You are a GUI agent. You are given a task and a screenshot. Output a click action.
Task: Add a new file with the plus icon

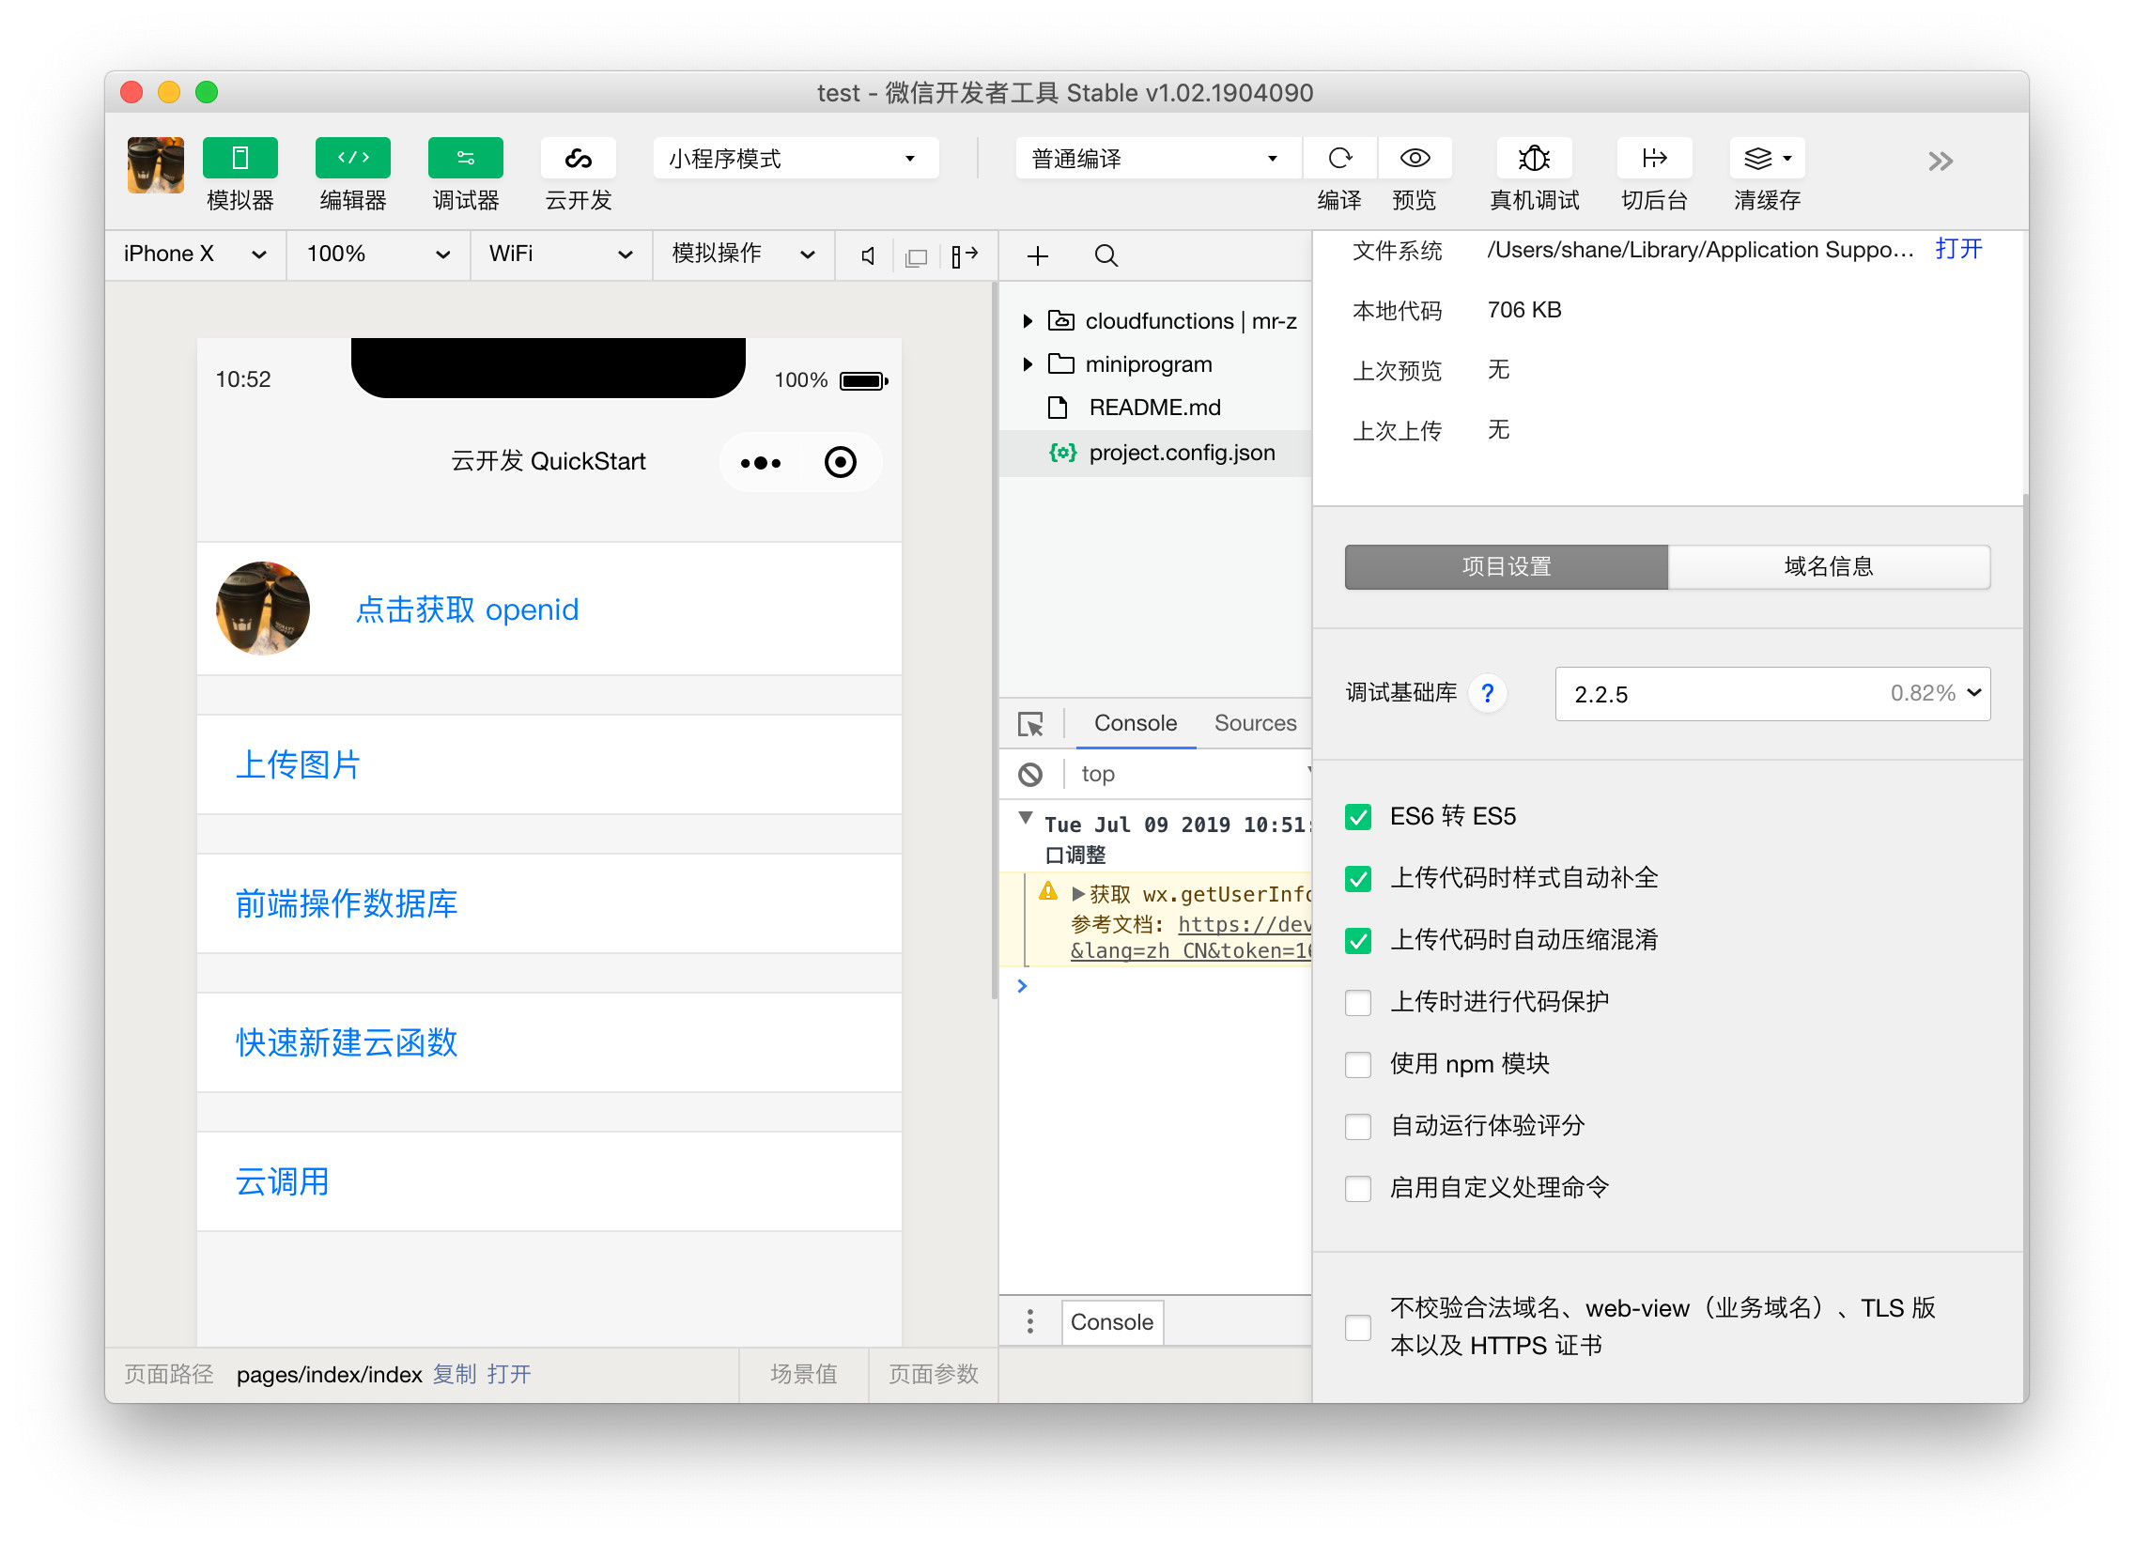pyautogui.click(x=1038, y=254)
